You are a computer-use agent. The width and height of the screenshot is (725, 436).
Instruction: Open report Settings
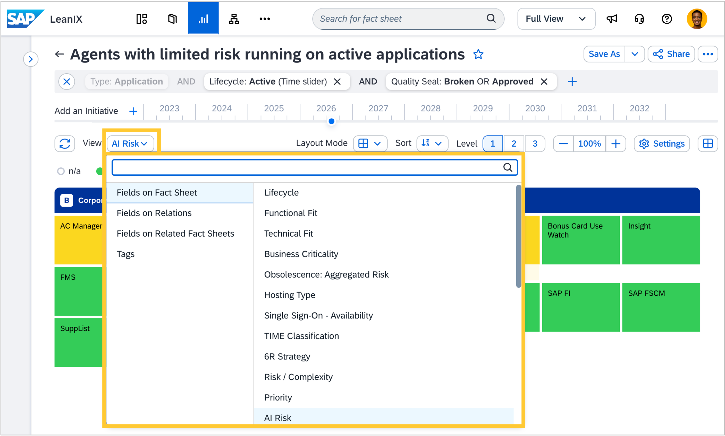point(662,144)
